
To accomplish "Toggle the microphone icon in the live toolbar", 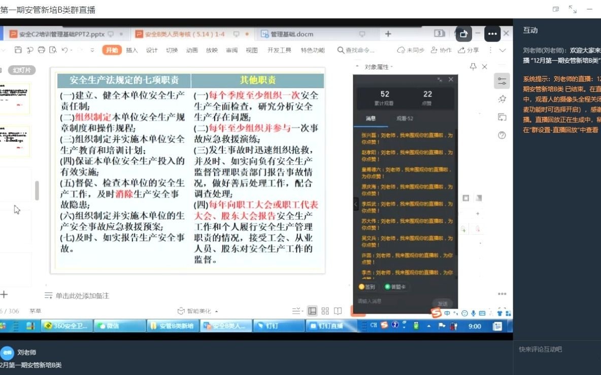I will pos(473,313).
